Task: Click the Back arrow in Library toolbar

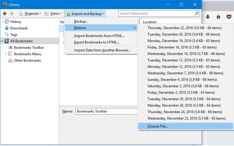Action: pos(5,14)
